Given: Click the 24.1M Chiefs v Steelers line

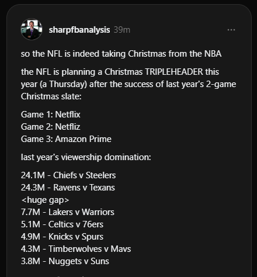Looking at the screenshot, I should (68, 175).
